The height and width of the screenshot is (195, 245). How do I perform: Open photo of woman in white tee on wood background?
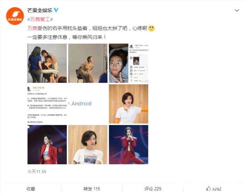[129, 104]
